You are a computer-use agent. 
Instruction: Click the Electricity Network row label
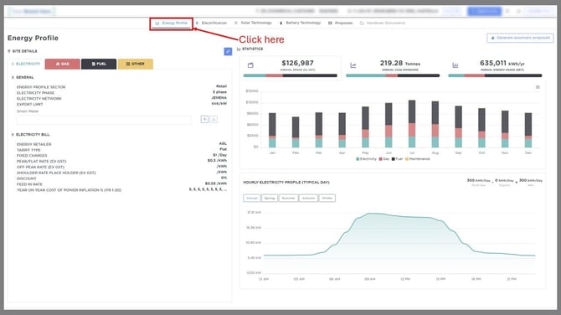tap(39, 99)
